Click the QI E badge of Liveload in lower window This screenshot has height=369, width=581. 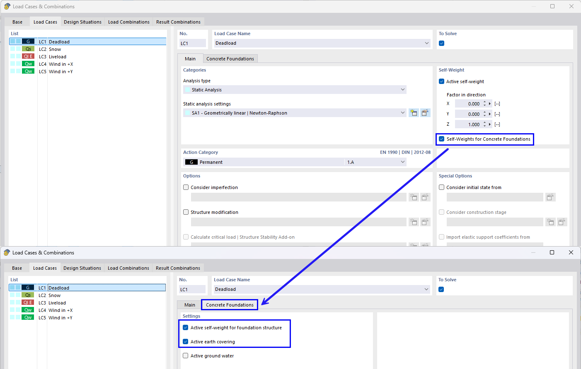(x=28, y=303)
